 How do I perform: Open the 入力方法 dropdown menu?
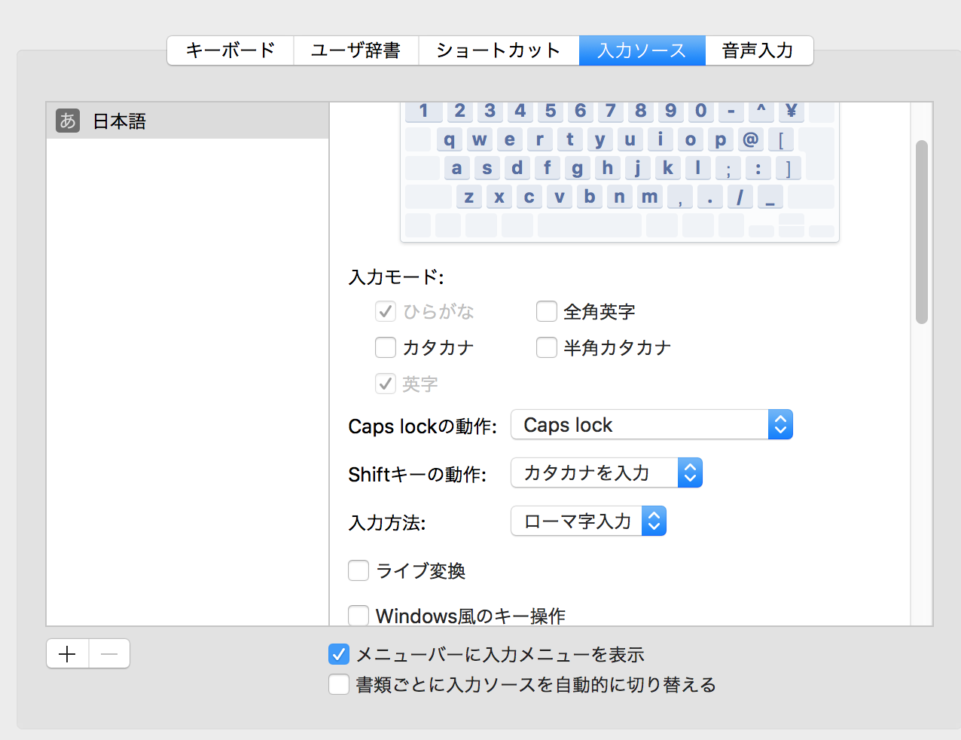coord(588,521)
